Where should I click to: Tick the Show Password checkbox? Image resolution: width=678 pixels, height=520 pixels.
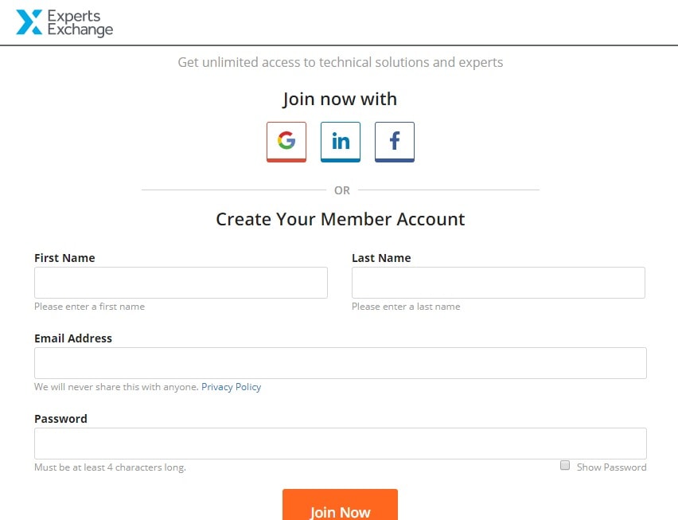565,466
